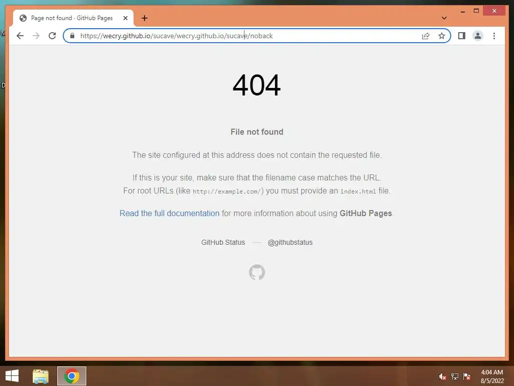The image size is (514, 386).
Task: Click the GitHub Pages bold text
Action: click(366, 213)
